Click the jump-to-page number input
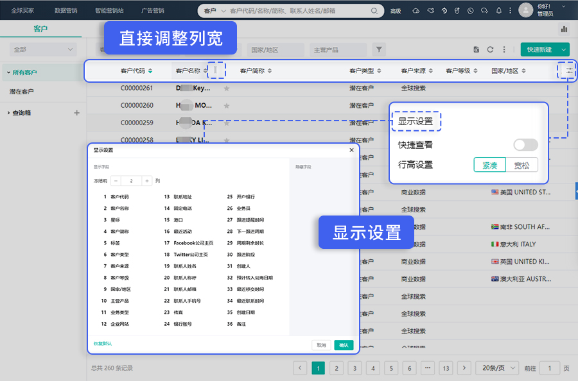The width and height of the screenshot is (578, 381). tap(550, 368)
